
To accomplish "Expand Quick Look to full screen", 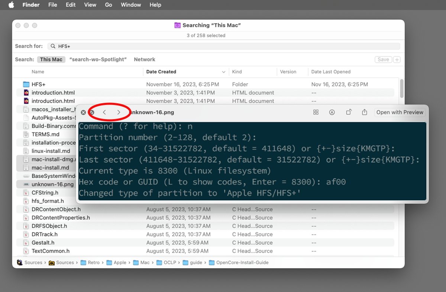I will 92,112.
